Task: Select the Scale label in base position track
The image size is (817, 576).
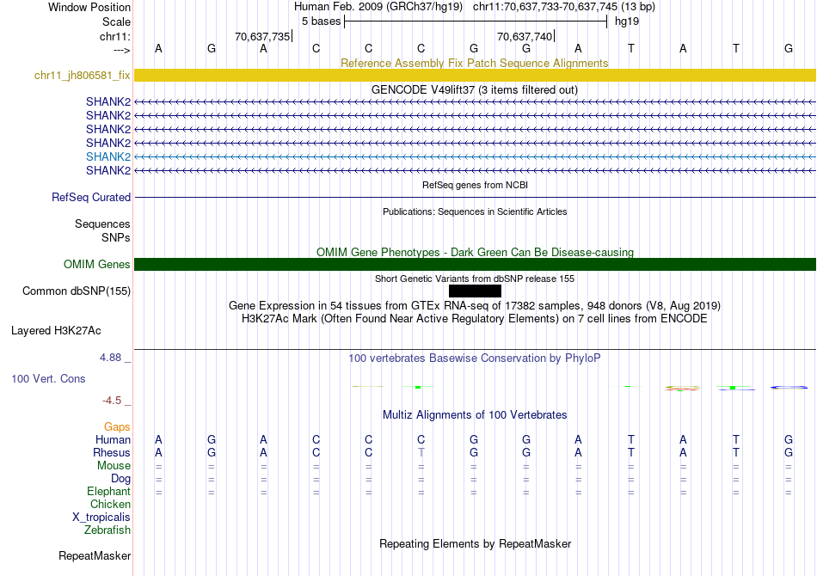Action: tap(116, 21)
